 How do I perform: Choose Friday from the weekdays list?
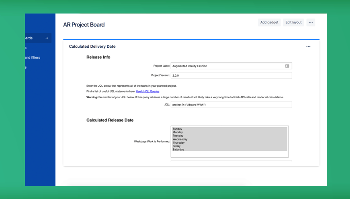pos(176,146)
